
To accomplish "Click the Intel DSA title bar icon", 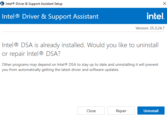I will pos(2,4).
